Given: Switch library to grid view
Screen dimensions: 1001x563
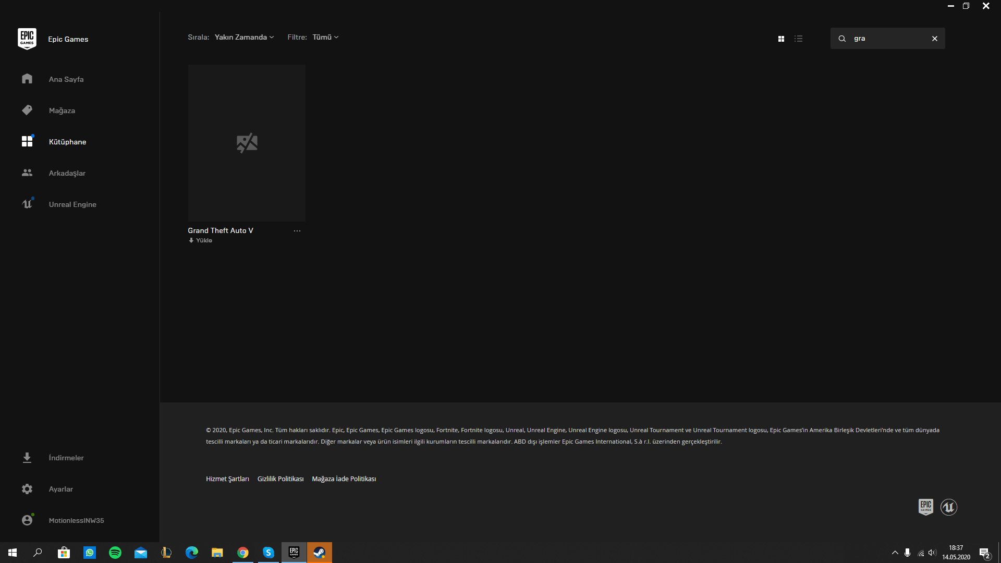Looking at the screenshot, I should tap(781, 39).
